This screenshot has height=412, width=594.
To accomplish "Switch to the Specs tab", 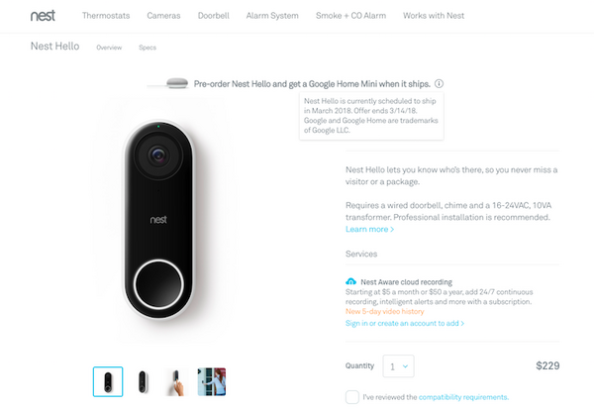I will coord(148,48).
